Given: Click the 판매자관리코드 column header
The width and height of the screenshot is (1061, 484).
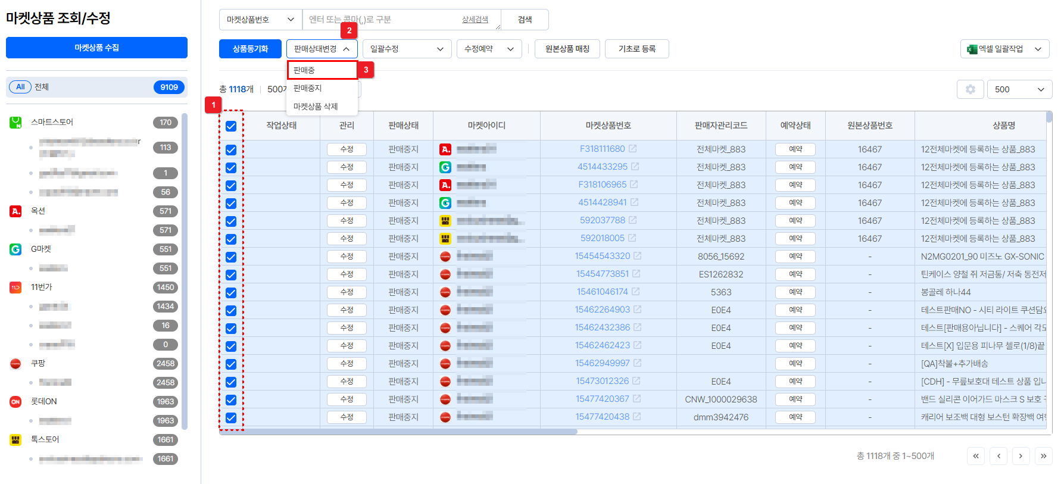Looking at the screenshot, I should pos(721,126).
